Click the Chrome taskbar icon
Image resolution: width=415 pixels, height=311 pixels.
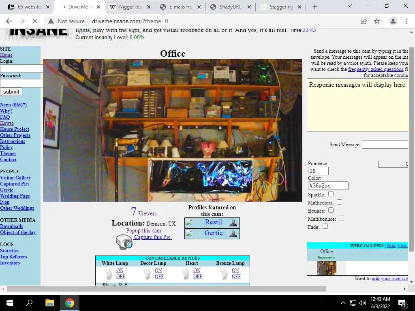pyautogui.click(x=70, y=303)
